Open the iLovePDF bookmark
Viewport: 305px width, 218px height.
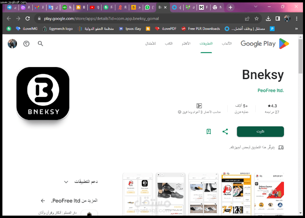(x=166, y=29)
